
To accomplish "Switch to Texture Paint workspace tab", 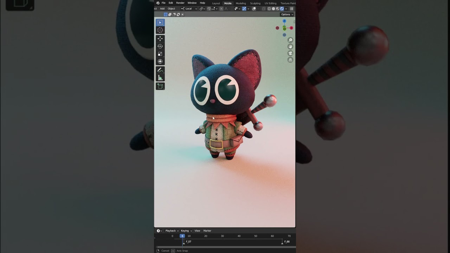I will 288,3.
